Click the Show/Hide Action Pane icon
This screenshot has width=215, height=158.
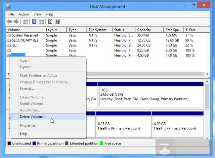tap(41, 22)
